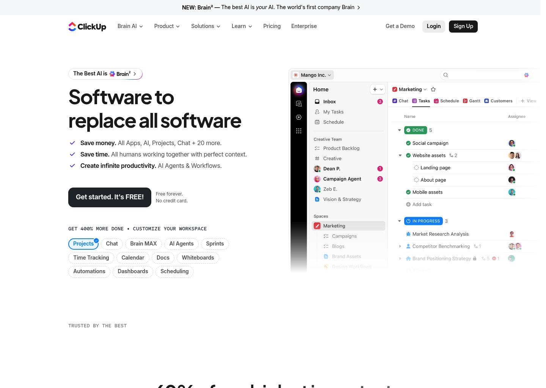Viewport: 546px width, 388px height.
Task: Select the Projects feature chip
Action: pyautogui.click(x=83, y=244)
